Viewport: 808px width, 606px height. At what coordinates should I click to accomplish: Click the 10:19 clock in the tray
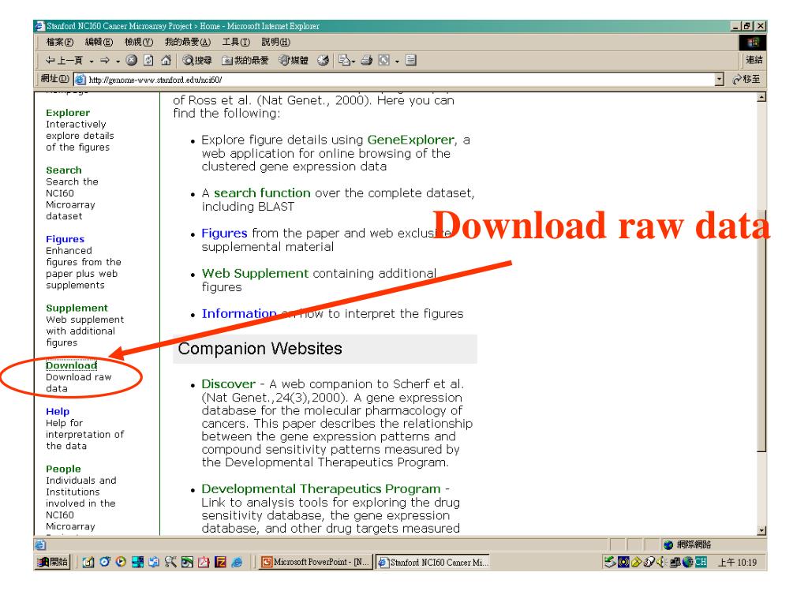pos(738,562)
